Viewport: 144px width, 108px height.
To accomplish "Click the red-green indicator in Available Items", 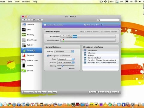I will pyautogui.click(x=63, y=40).
